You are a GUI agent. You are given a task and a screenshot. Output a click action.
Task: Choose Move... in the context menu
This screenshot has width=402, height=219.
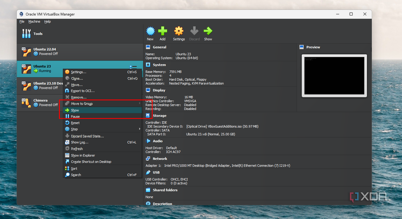(102, 85)
